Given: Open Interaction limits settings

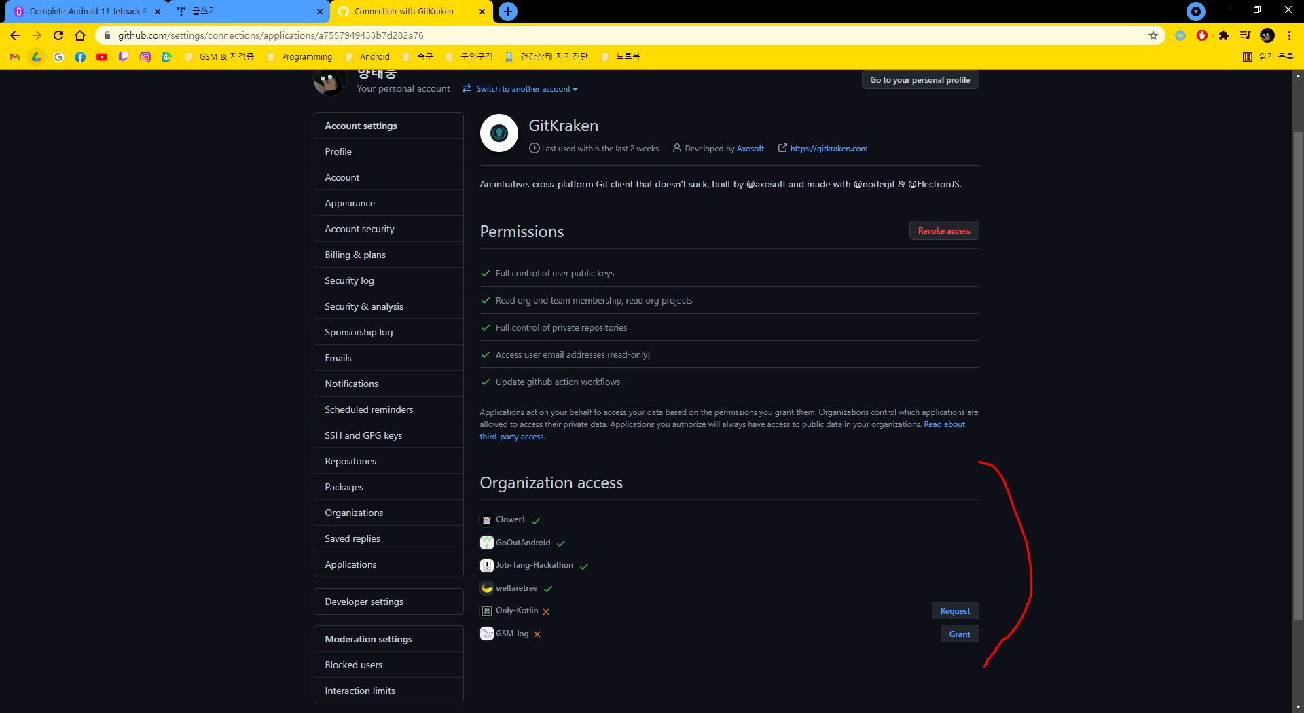Looking at the screenshot, I should (x=388, y=691).
